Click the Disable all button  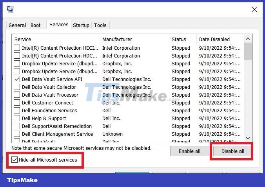point(232,151)
